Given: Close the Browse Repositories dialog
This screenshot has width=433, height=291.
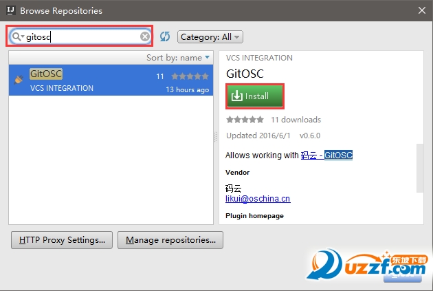Looking at the screenshot, I should coord(422,10).
